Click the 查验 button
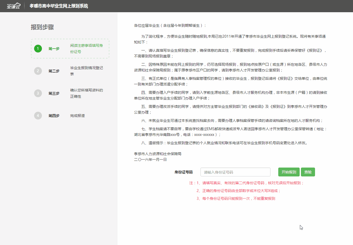This screenshot has height=245, width=353. point(308,172)
